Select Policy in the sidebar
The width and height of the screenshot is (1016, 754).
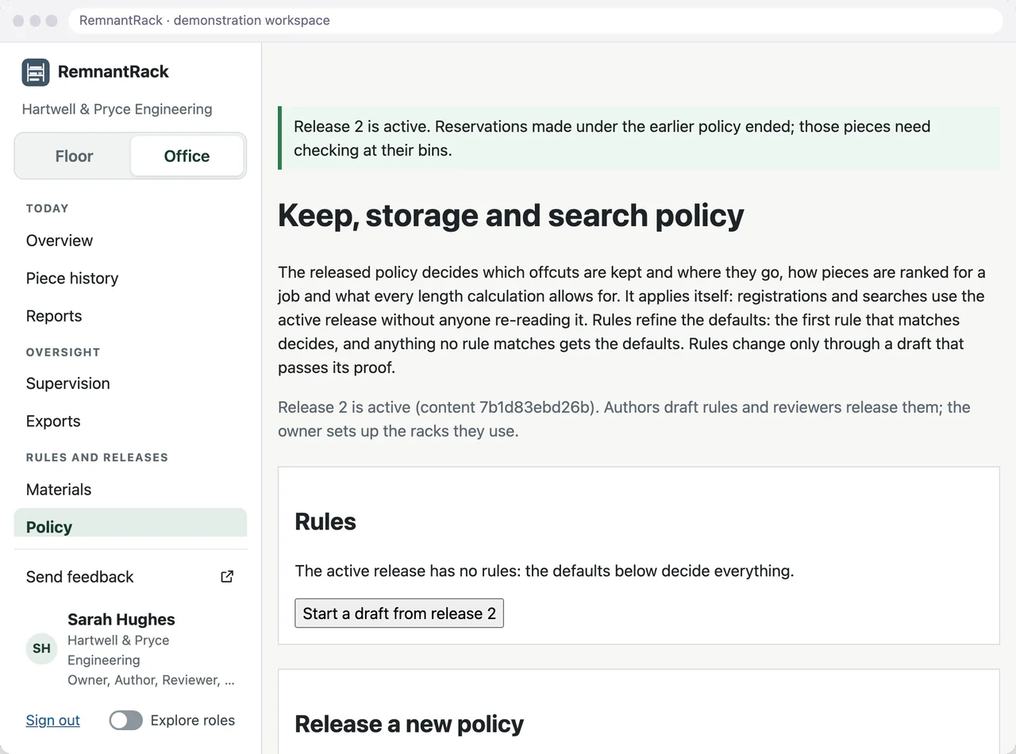131,524
